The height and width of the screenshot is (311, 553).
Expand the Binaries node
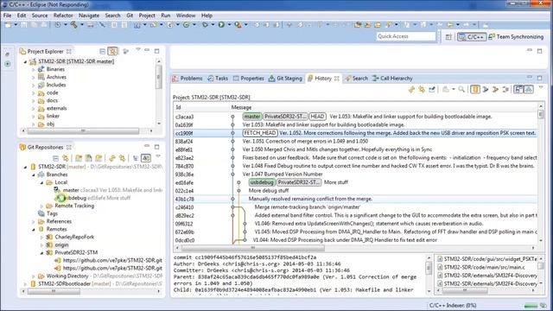point(34,69)
